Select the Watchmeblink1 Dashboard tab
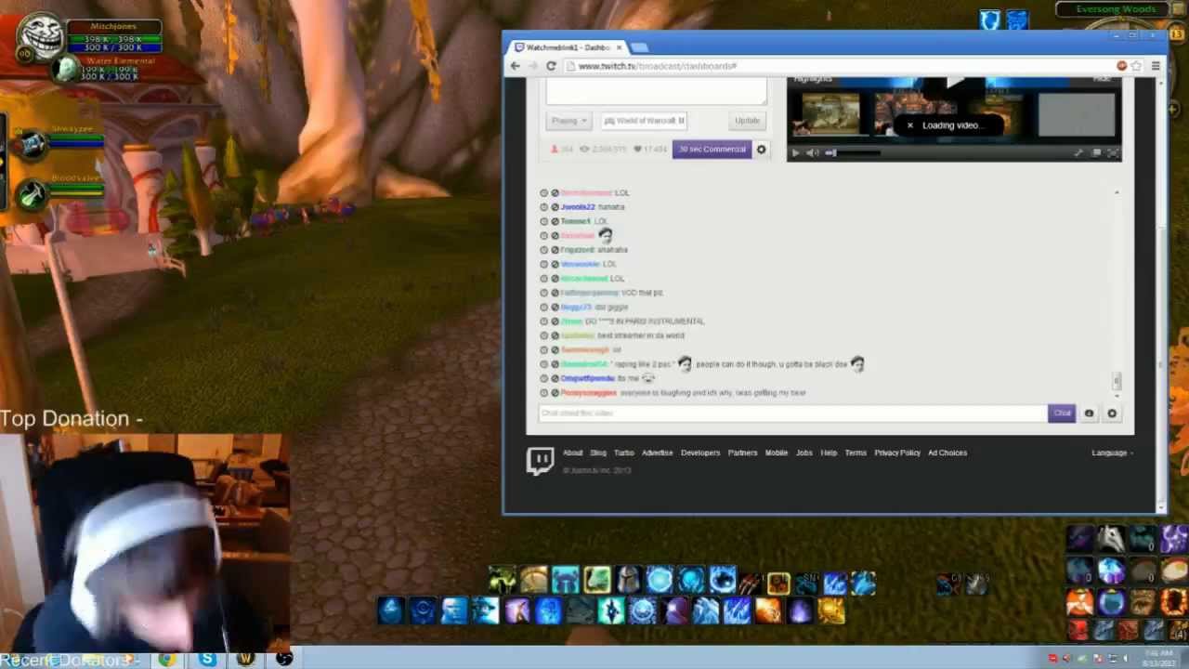 (x=568, y=47)
